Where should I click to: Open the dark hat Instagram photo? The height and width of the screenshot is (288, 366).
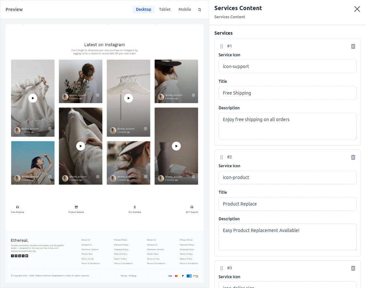[x=176, y=81]
